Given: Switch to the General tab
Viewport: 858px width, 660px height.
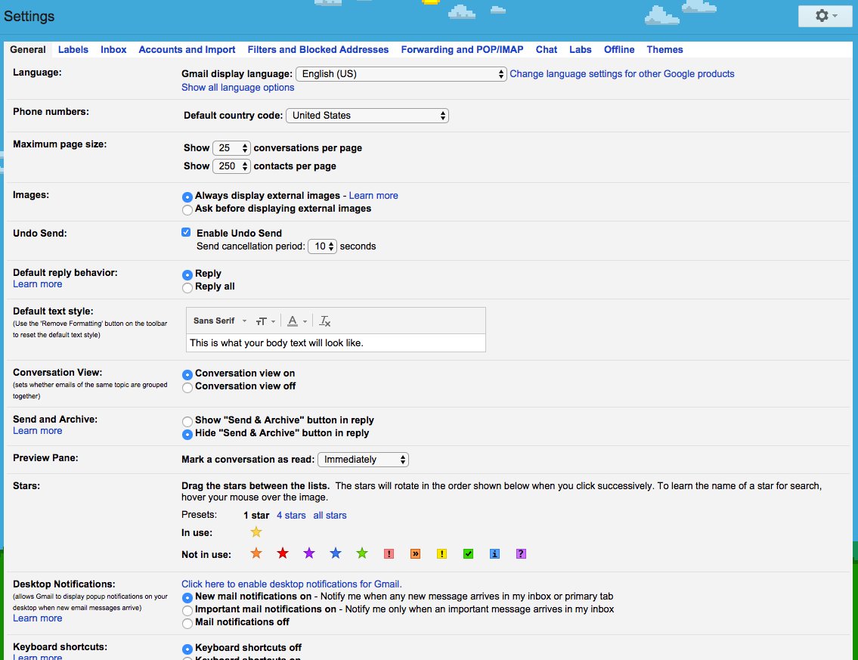Looking at the screenshot, I should 28,49.
